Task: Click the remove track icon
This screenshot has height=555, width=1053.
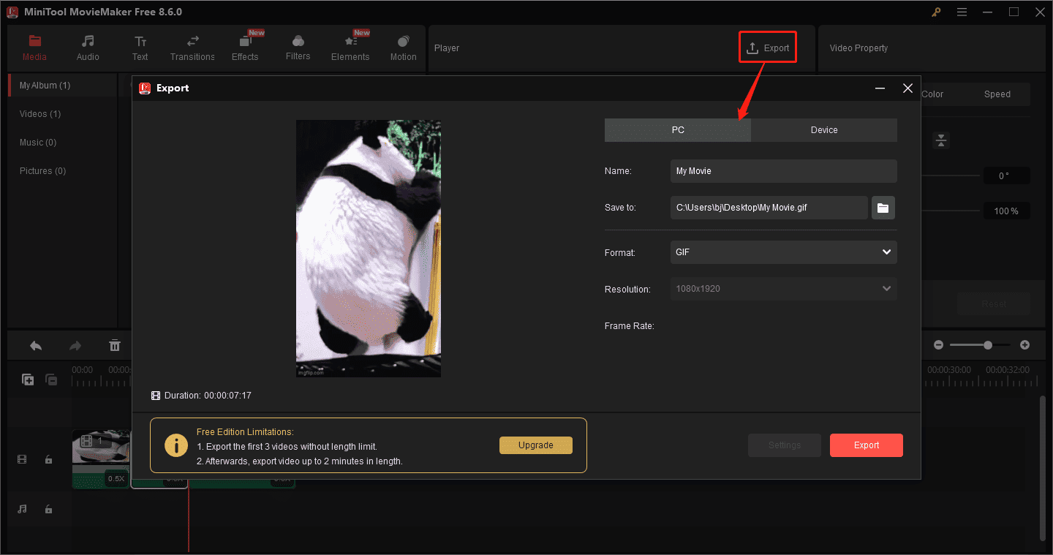Action: (51, 380)
